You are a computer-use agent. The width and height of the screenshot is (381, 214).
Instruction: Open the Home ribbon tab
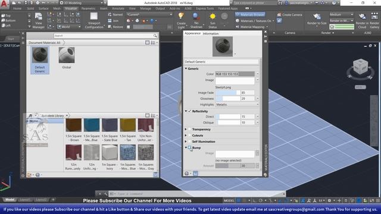[x=17, y=8]
